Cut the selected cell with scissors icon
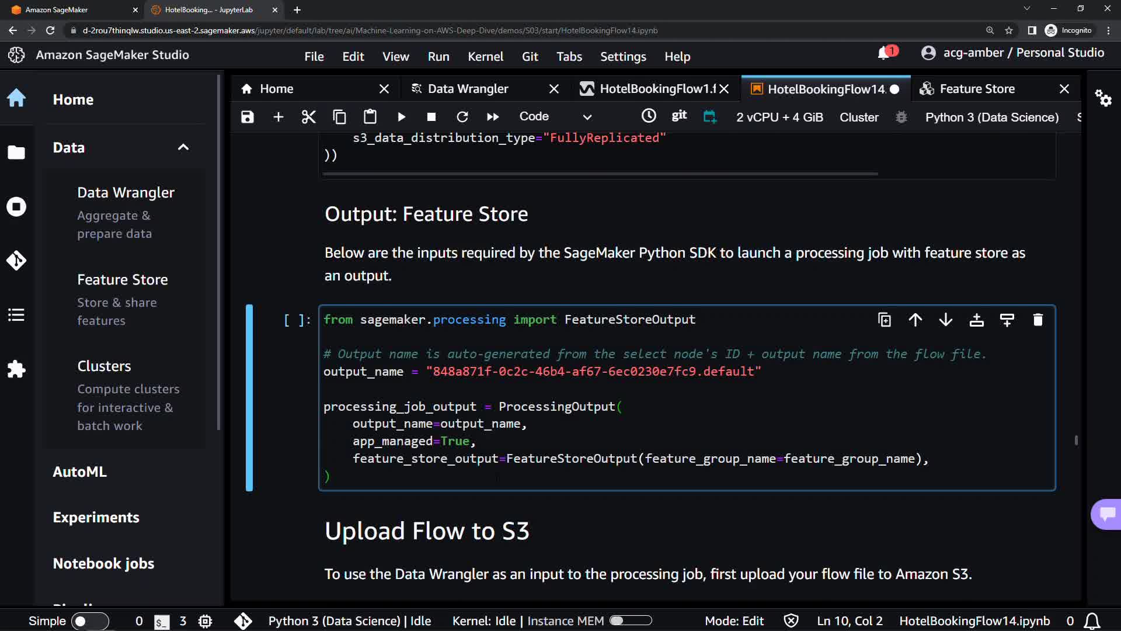1121x631 pixels. point(308,117)
